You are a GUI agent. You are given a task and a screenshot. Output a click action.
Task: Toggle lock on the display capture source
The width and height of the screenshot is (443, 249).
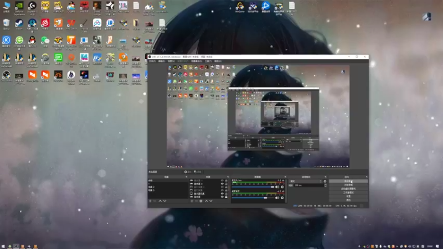pyautogui.click(x=226, y=194)
